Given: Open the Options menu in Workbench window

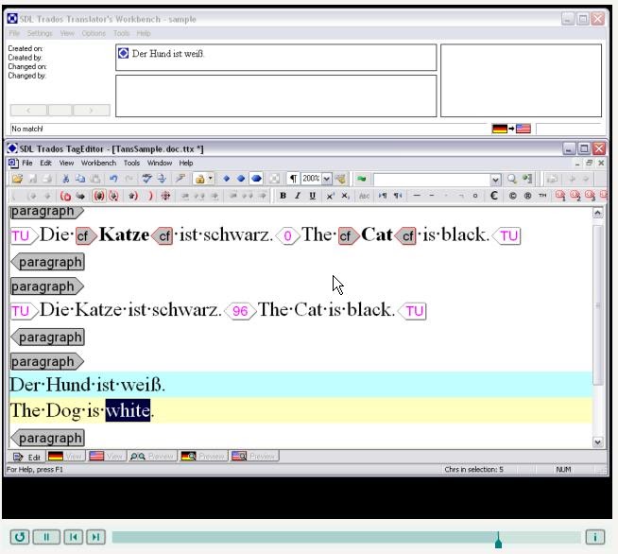Looking at the screenshot, I should coord(94,33).
